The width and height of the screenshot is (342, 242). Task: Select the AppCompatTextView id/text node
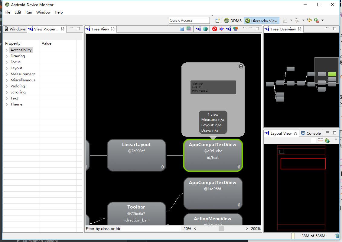pos(213,155)
